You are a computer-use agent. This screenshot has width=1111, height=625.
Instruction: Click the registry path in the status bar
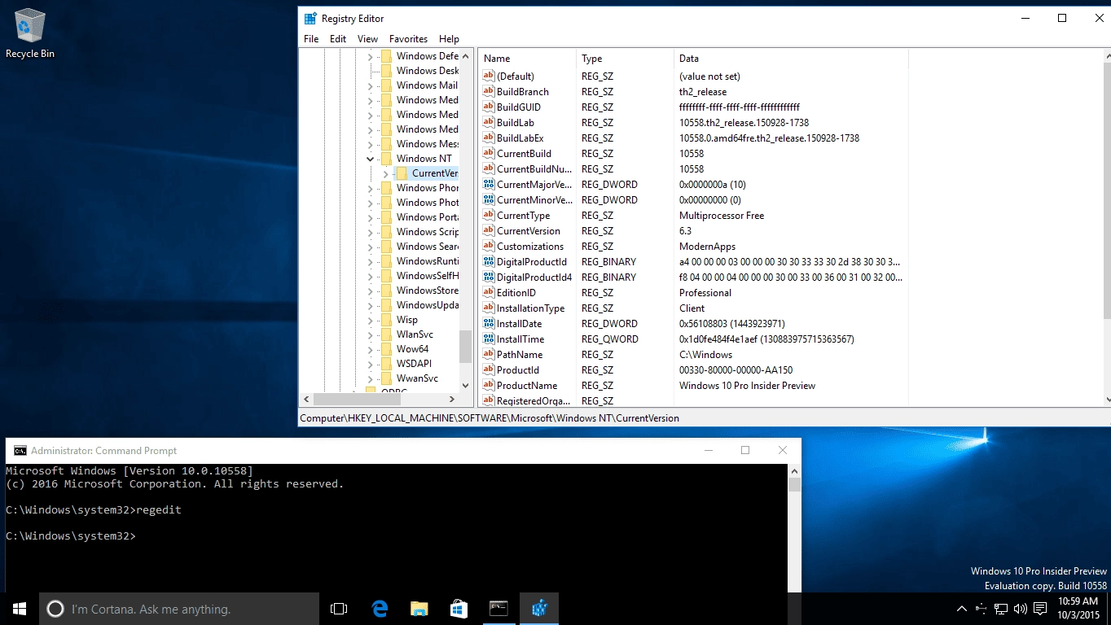(x=490, y=418)
